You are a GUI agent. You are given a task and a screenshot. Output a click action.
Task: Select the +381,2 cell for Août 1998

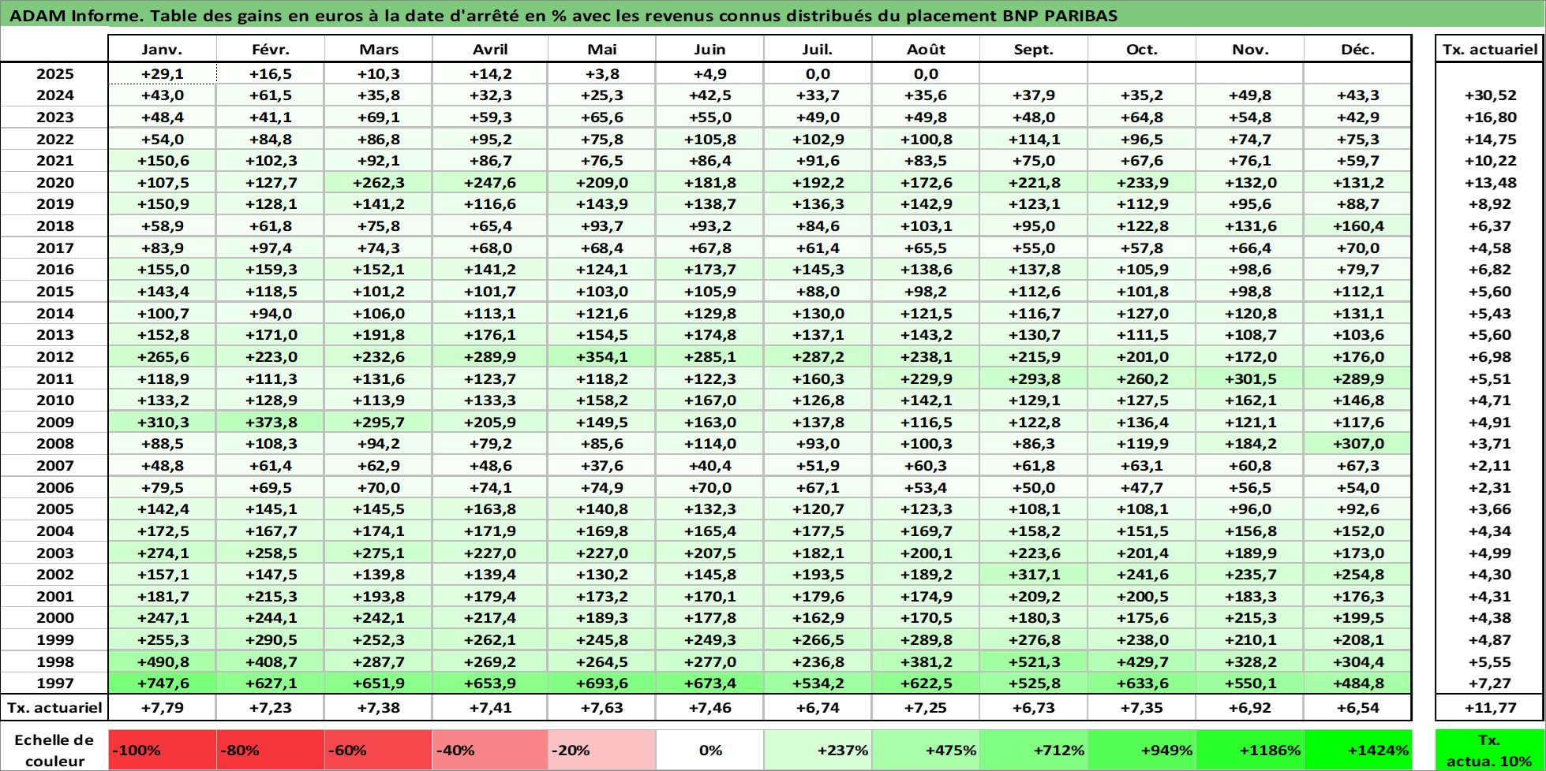pos(926,661)
